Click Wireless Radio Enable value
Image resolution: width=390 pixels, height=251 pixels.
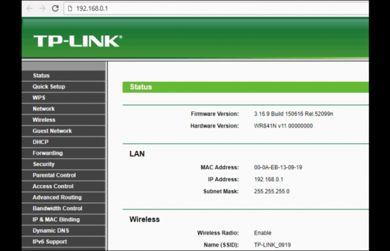(262, 233)
